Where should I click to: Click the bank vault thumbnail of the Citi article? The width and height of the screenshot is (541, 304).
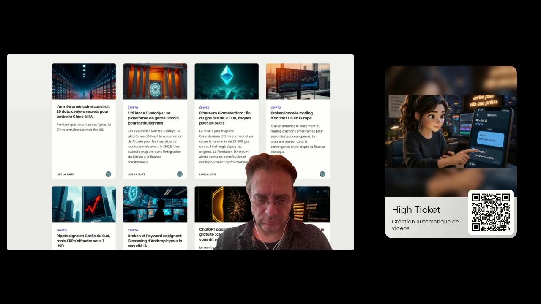[155, 81]
